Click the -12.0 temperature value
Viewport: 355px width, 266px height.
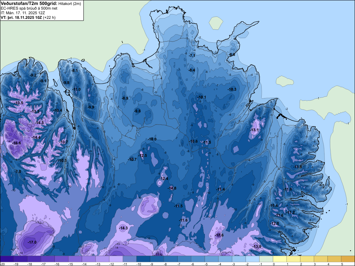click(275, 223)
